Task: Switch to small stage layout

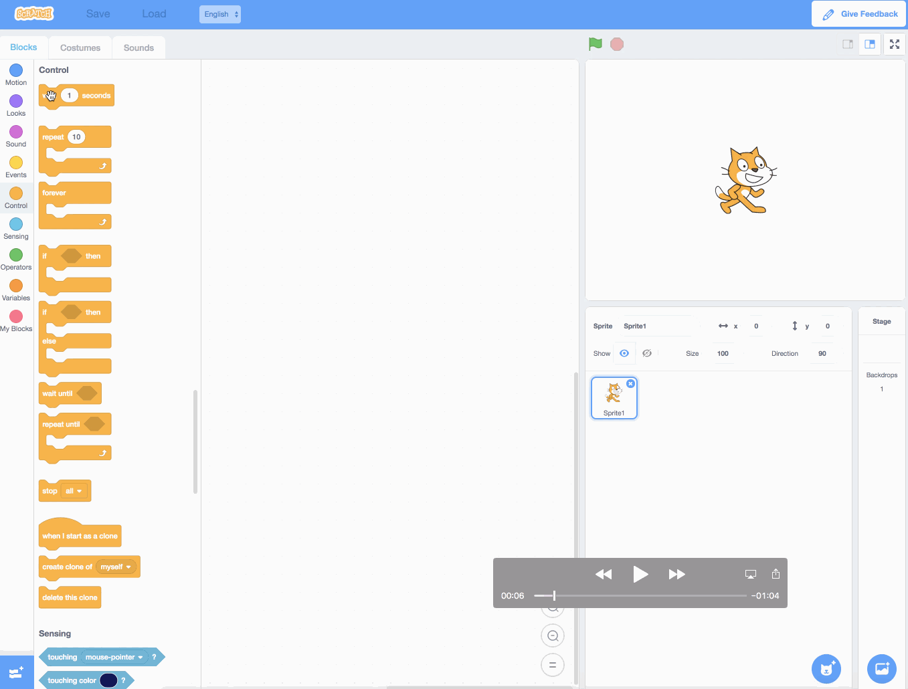Action: [x=848, y=44]
